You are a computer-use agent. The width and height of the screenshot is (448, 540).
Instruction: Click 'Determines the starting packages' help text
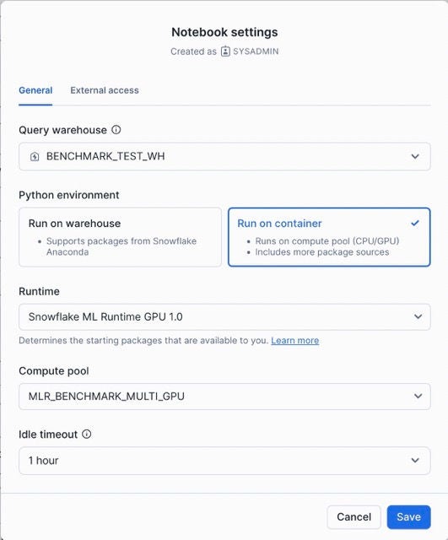click(143, 341)
